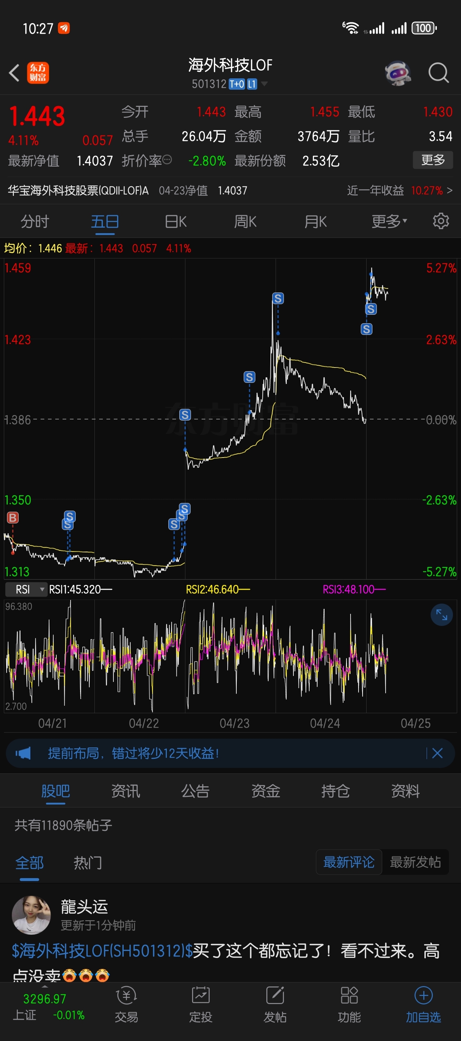Tap the 04/23 date label

(234, 723)
